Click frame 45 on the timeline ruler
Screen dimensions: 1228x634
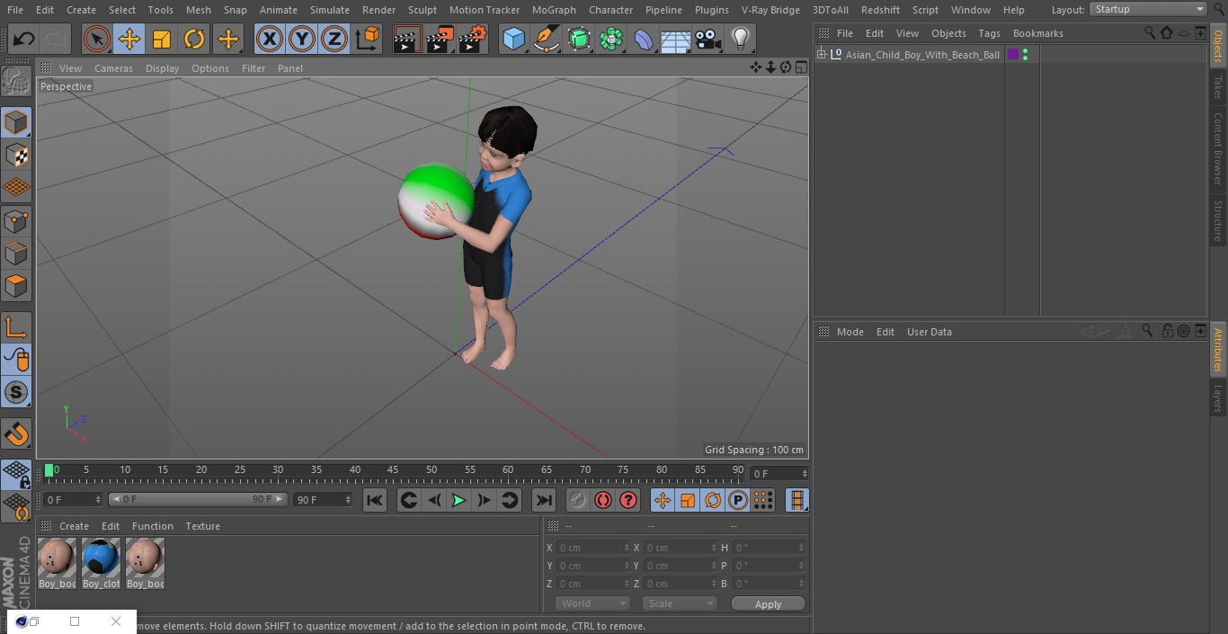click(393, 469)
